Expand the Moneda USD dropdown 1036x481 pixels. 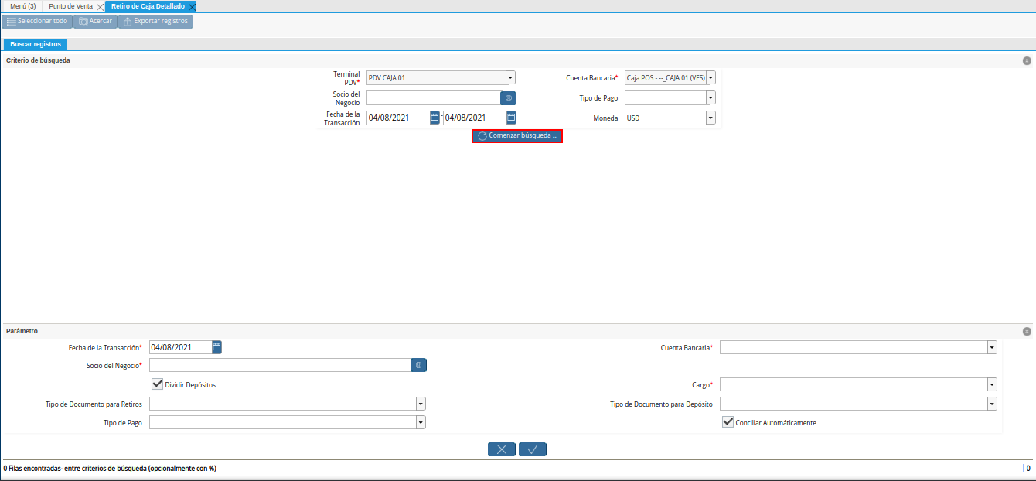point(711,118)
